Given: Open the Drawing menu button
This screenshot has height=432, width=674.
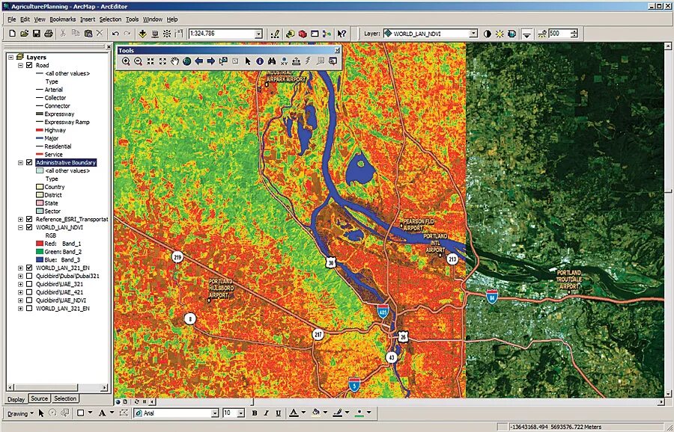Looking at the screenshot, I should pyautogui.click(x=20, y=413).
